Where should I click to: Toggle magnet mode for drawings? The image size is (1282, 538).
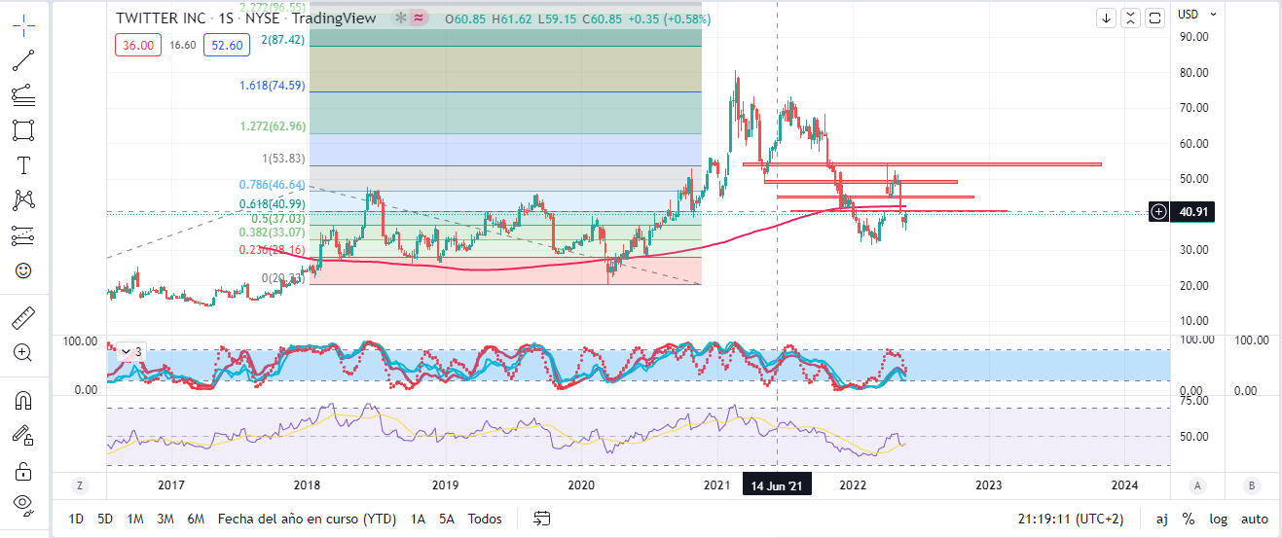pyautogui.click(x=24, y=401)
